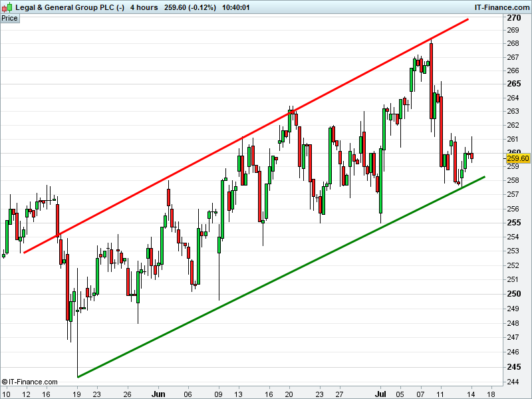Click the 268 level on price axis

(x=513, y=43)
